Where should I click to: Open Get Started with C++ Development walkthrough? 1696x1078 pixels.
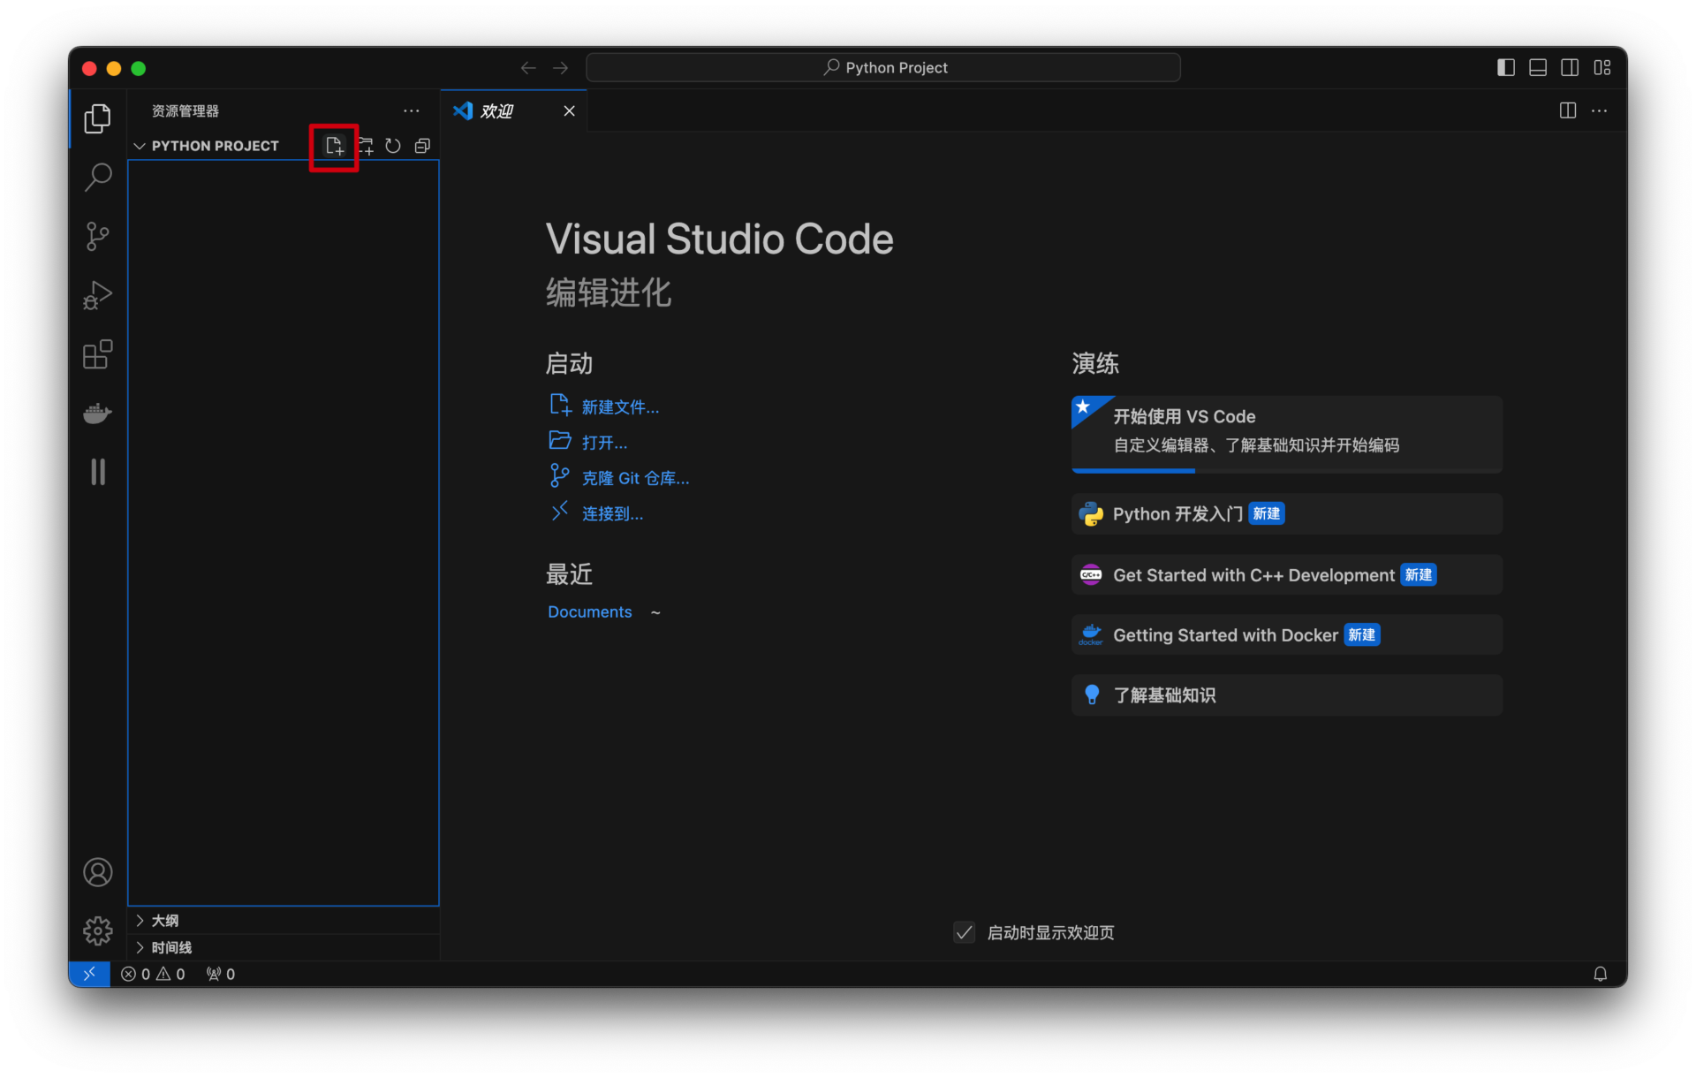point(1286,574)
